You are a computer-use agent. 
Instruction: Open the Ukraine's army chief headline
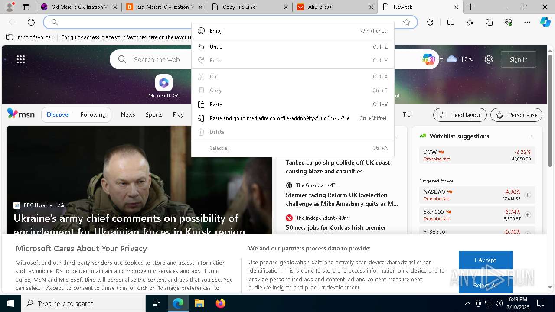[129, 224]
